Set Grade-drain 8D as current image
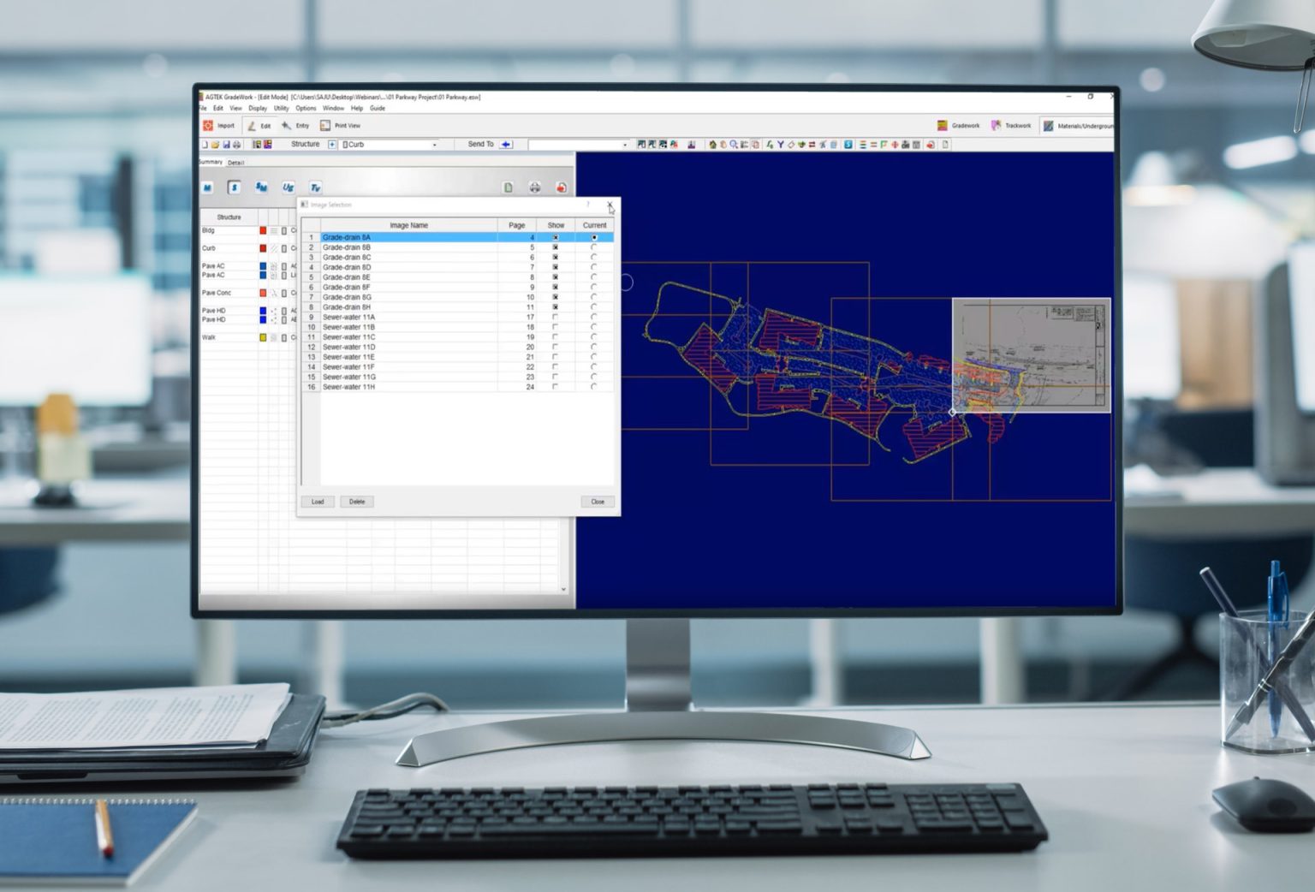Image resolution: width=1315 pixels, height=892 pixels. pos(594,268)
